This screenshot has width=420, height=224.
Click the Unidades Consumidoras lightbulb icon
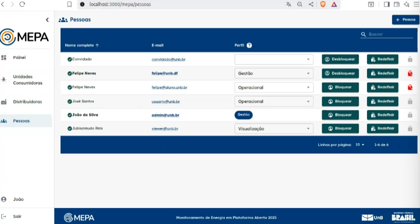pos(4,80)
